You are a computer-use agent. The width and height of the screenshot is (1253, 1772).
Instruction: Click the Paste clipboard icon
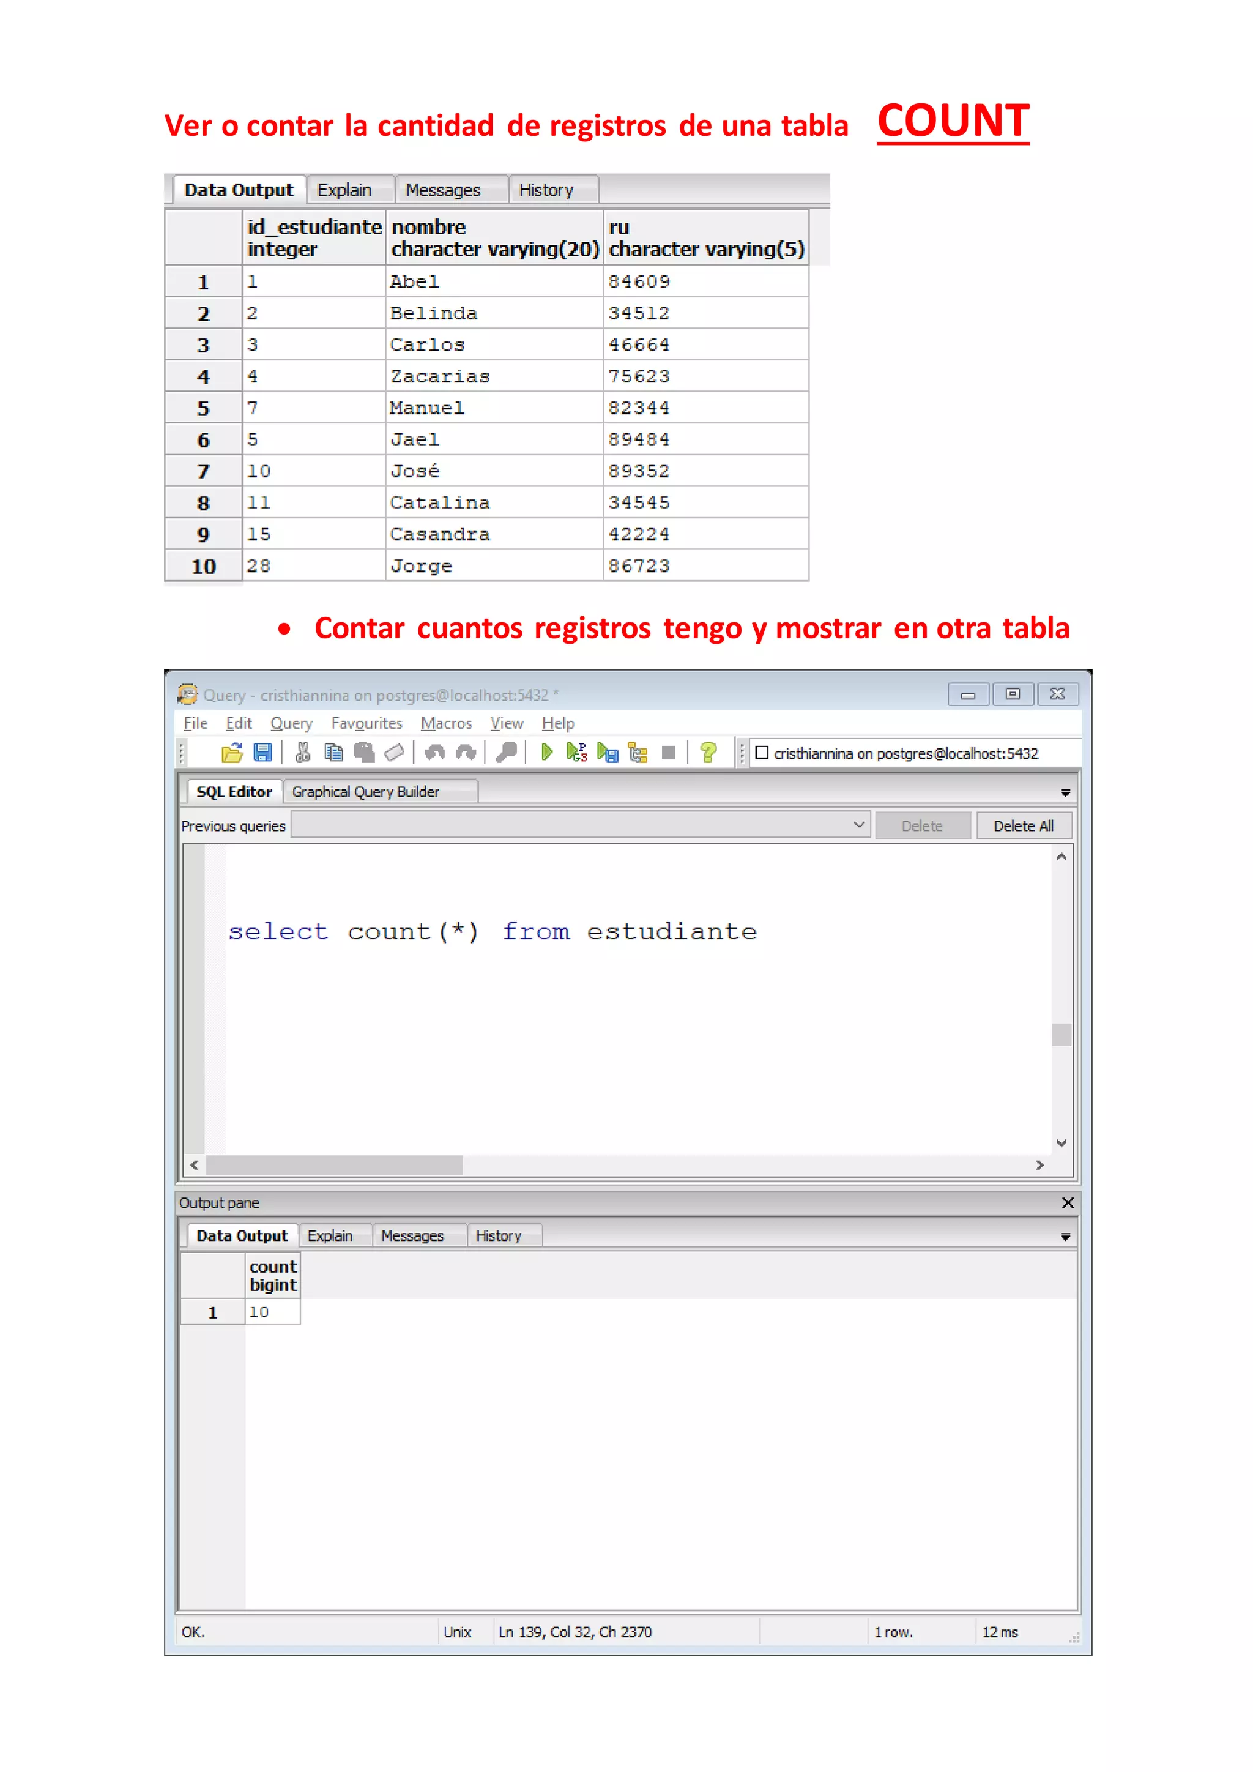click(x=363, y=753)
